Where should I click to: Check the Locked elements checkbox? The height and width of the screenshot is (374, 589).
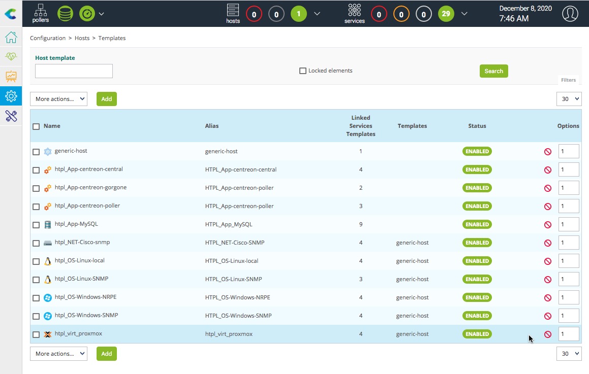point(303,71)
